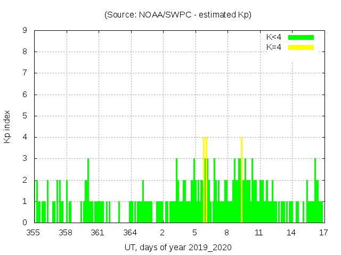Click the green K<4 legend swatch
Image resolution: width=341 pixels, height=255 pixels.
click(x=301, y=37)
